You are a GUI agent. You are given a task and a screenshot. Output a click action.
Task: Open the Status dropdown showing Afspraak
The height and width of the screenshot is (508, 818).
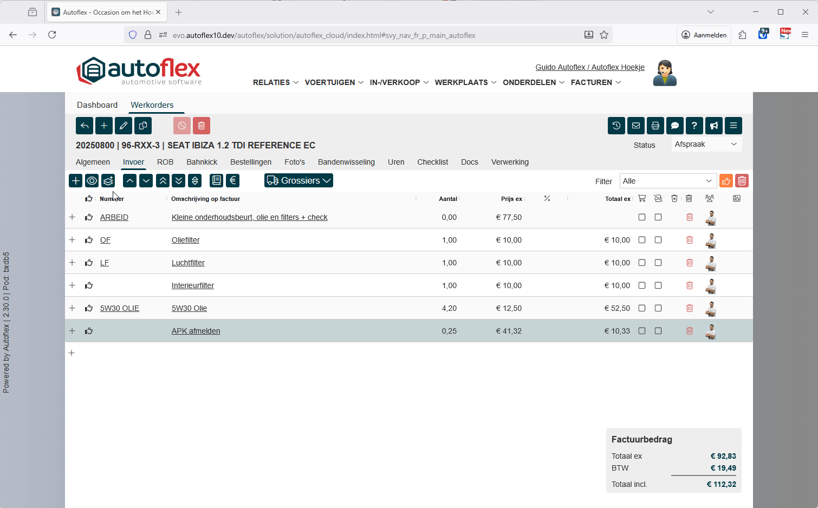[x=706, y=145]
